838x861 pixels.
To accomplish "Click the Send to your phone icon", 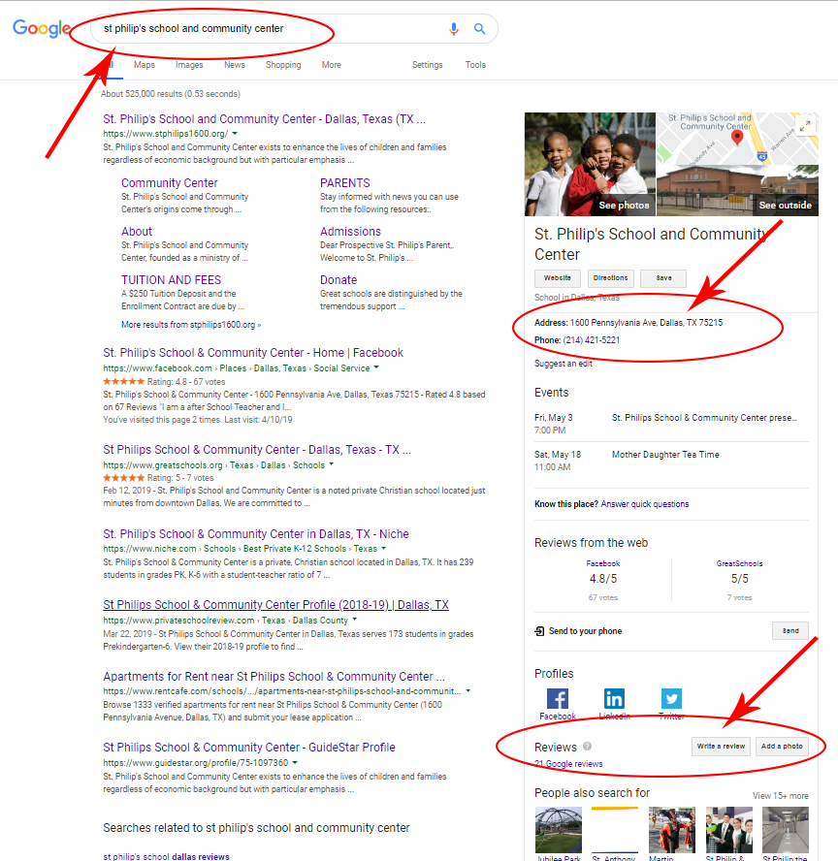I will coord(540,631).
